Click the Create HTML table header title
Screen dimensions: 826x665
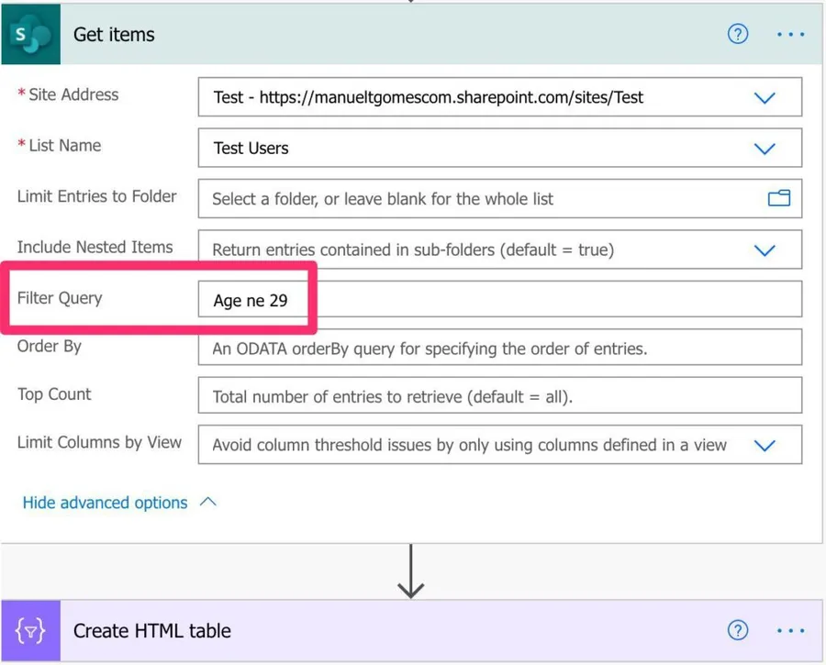(152, 631)
